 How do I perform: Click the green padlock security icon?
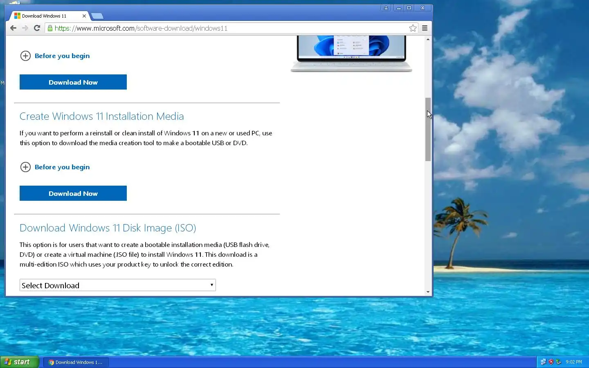coord(50,28)
